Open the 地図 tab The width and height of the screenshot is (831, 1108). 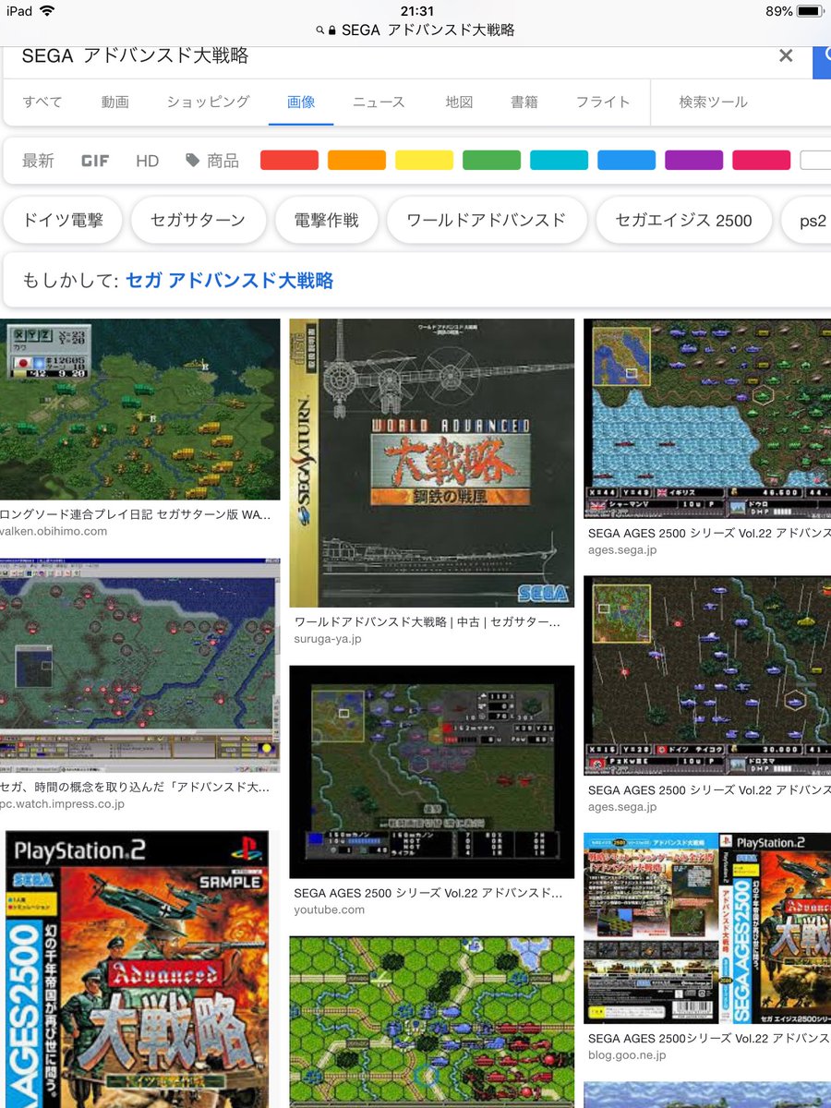click(x=459, y=102)
